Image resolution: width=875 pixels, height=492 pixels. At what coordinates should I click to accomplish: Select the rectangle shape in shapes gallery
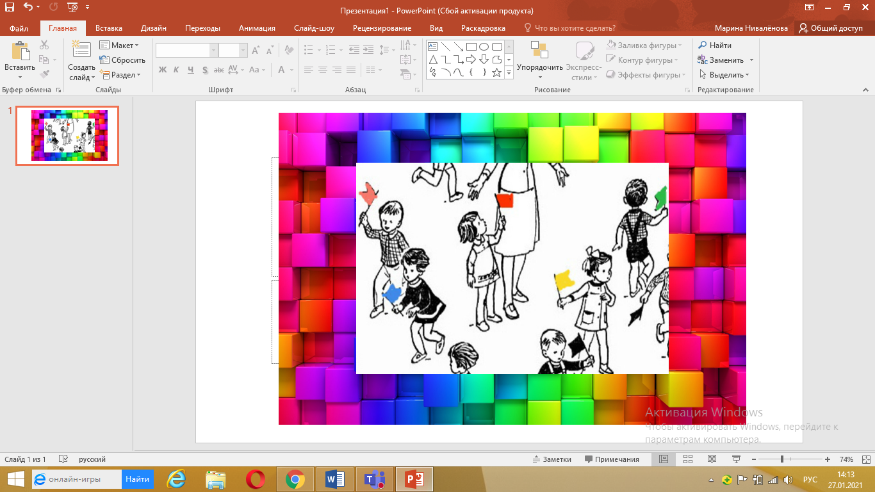click(471, 46)
